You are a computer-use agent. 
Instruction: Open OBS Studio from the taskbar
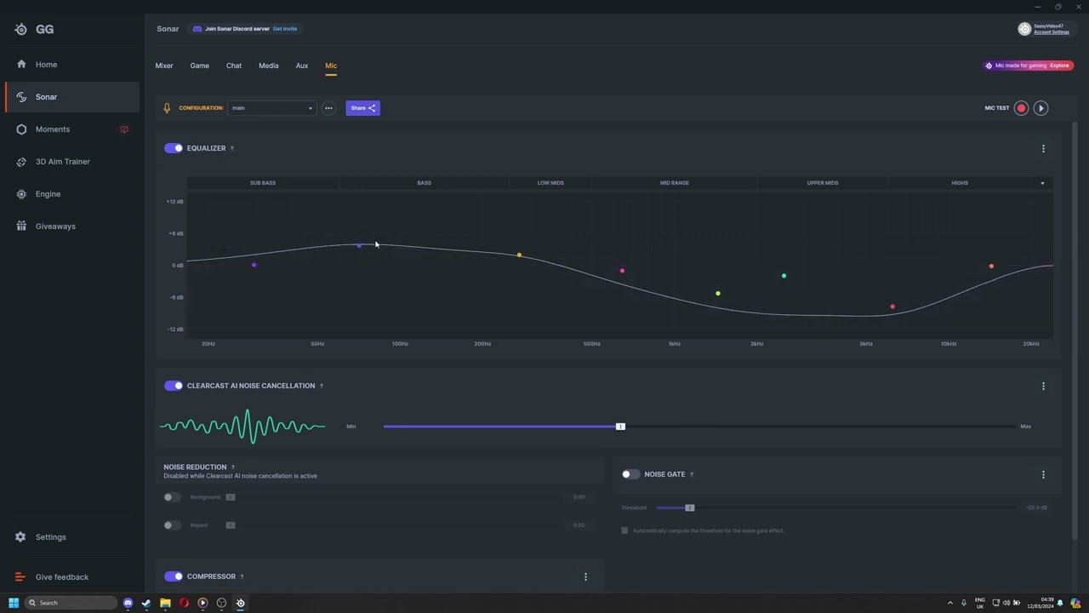click(221, 603)
